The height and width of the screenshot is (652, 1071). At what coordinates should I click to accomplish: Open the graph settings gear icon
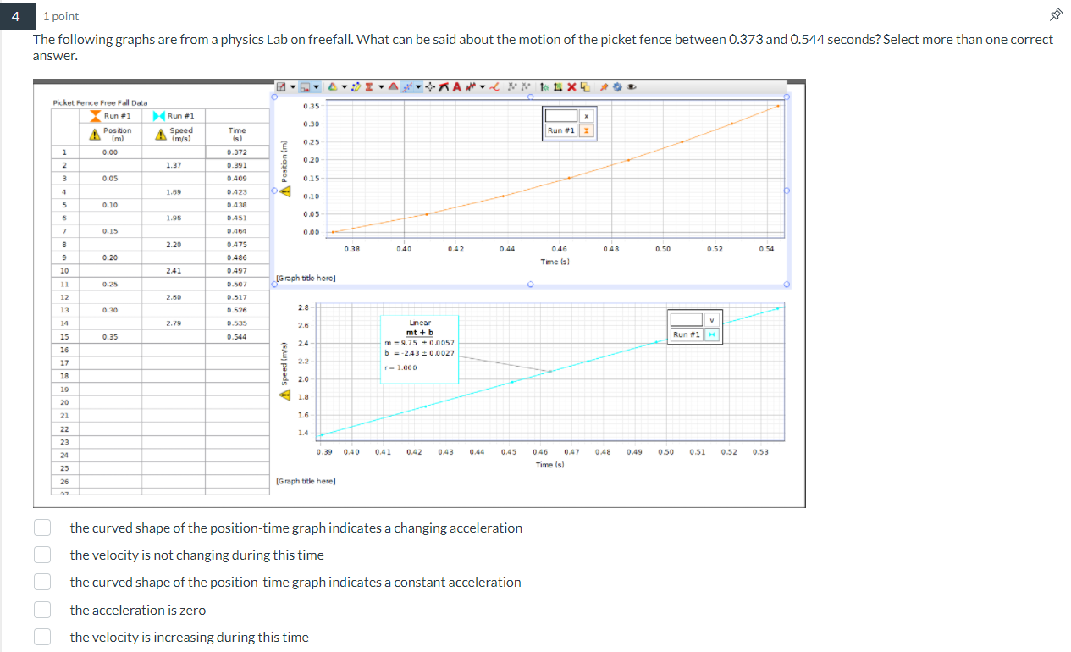tap(617, 86)
